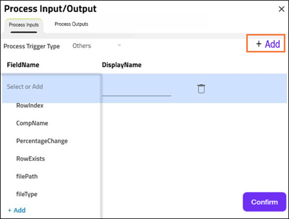The height and width of the screenshot is (219, 289).
Task: Click the Select or Add field name box
Action: click(x=51, y=87)
